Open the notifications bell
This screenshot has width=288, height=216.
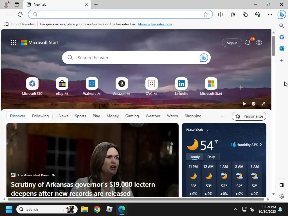click(247, 42)
